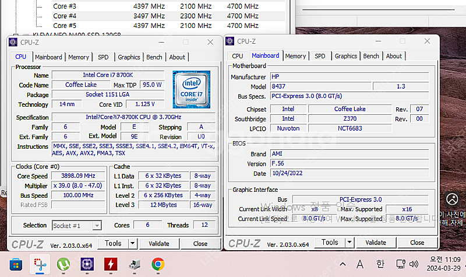The height and width of the screenshot is (277, 466).
Task: Click the Tools button in the left CPU-Z window
Action: coord(113,243)
